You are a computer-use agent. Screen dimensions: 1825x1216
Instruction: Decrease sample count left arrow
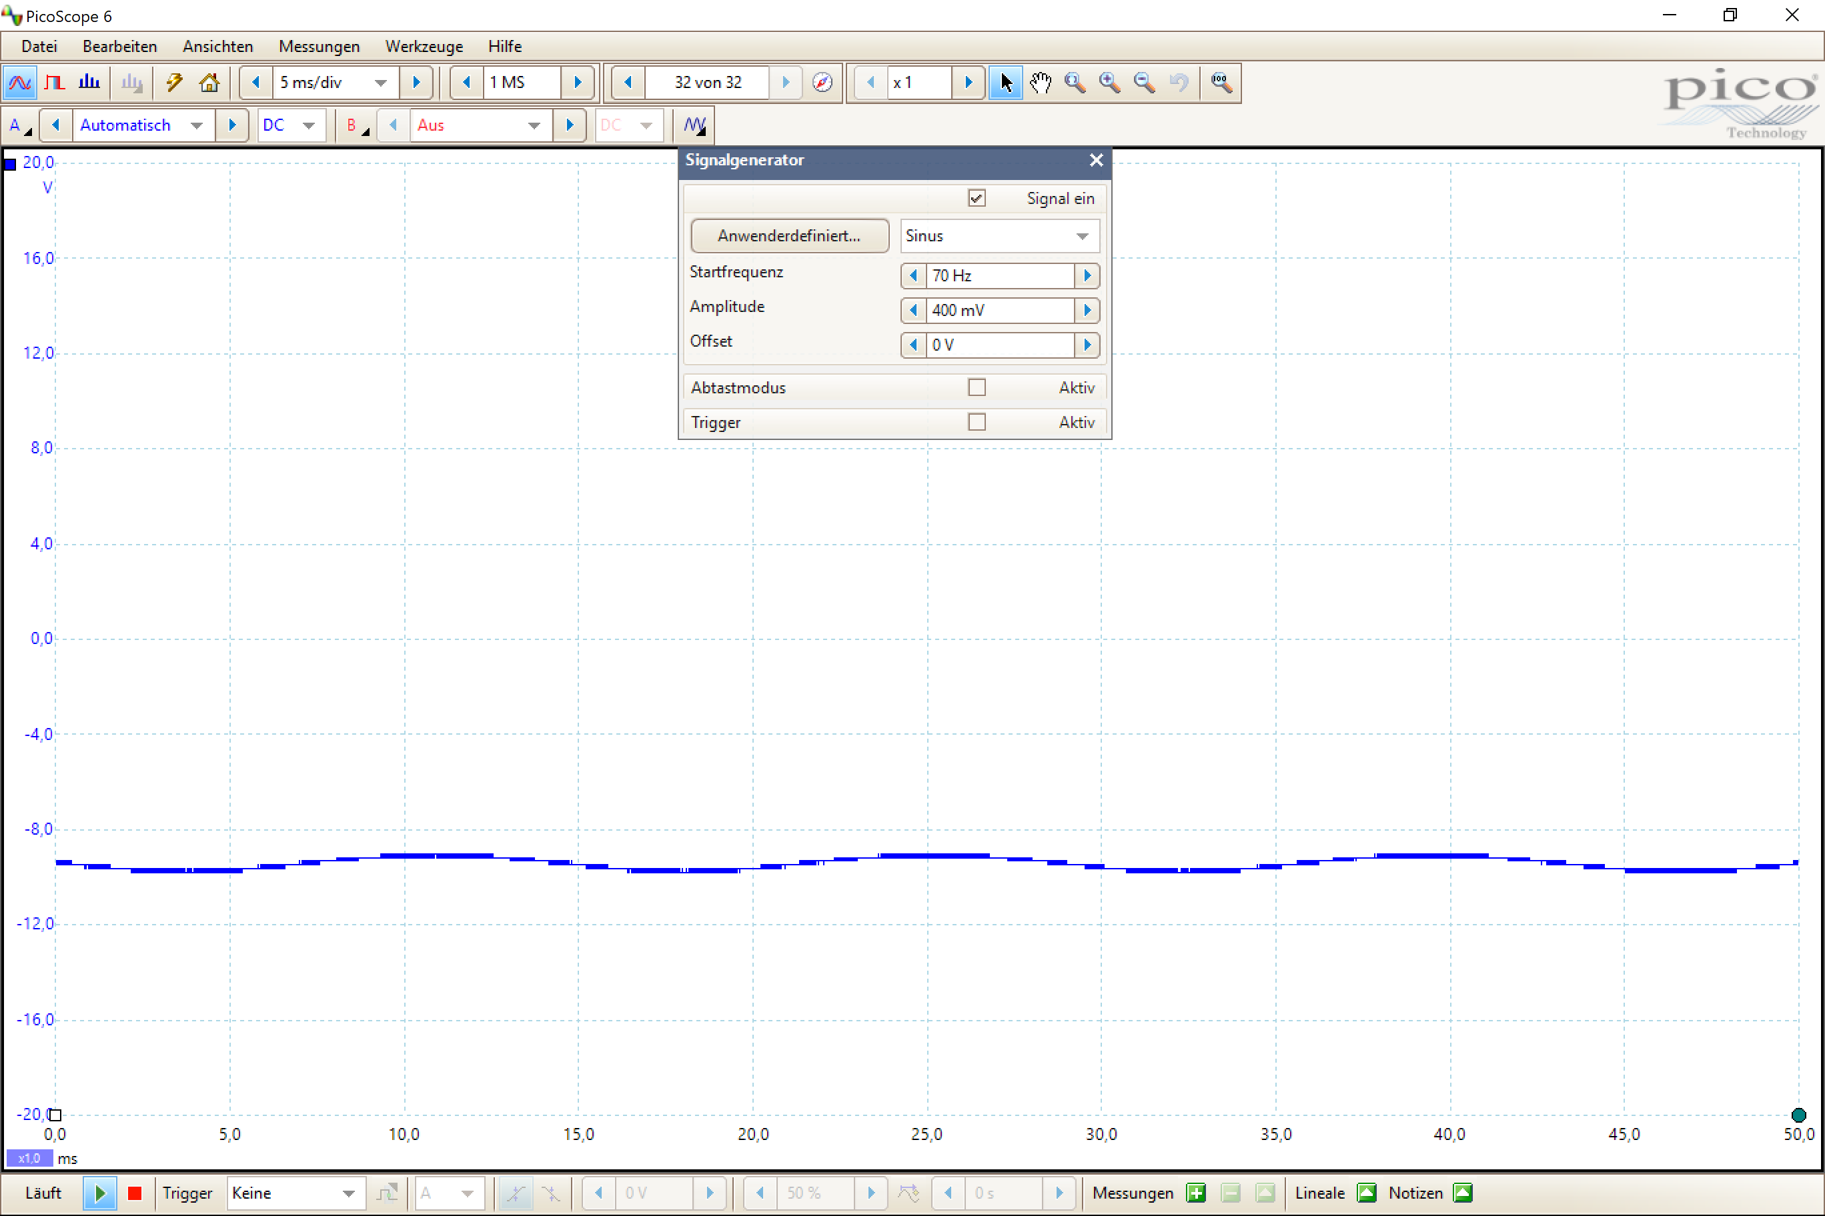coord(466,82)
